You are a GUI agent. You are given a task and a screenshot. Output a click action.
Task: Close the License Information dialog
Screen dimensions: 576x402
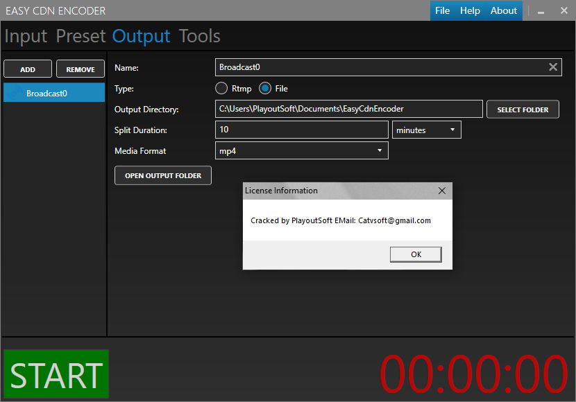coord(442,191)
